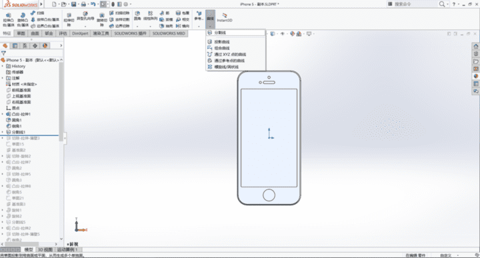The width and height of the screenshot is (480, 258).
Task: Choose Project Curve (投影曲线) from curves menu
Action: click(236, 41)
